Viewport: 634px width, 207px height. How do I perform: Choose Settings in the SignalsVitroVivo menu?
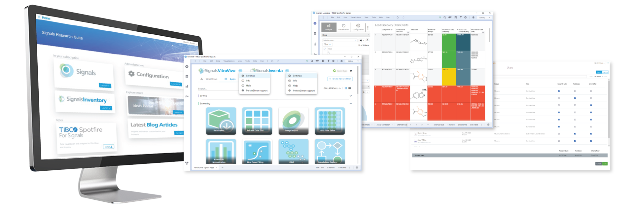pos(250,76)
